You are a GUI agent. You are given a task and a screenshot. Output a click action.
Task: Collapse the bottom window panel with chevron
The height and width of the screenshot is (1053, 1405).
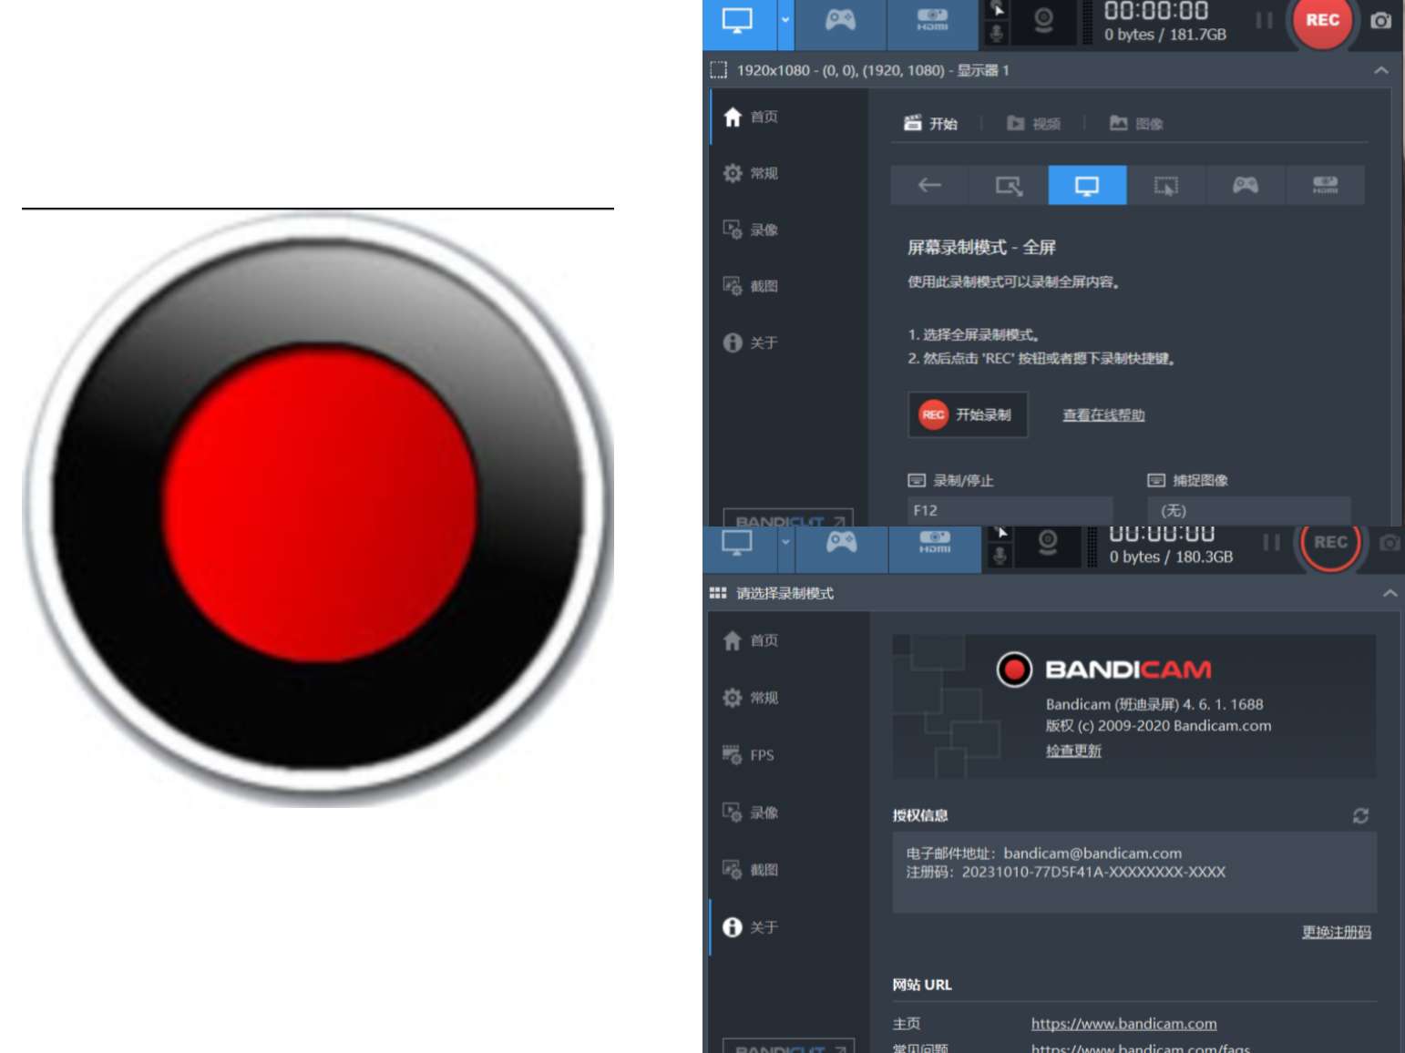[1390, 593]
